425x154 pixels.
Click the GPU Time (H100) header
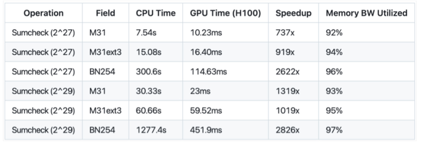(225, 13)
